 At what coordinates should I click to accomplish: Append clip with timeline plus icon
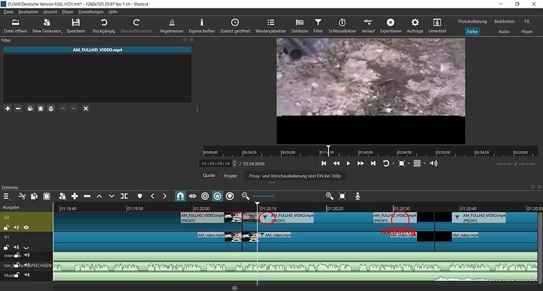(x=75, y=196)
